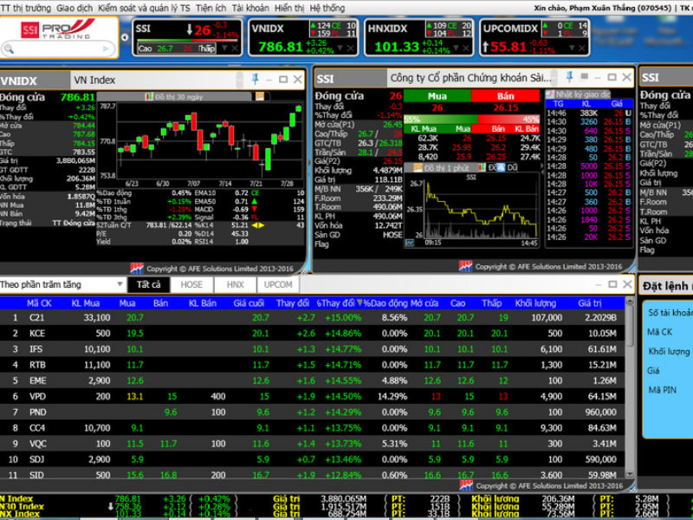Close the UPCOMIDX ticker tile
Image resolution: width=693 pixels, height=520 pixels.
point(581,48)
